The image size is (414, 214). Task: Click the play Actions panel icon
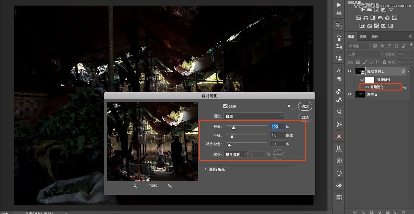pos(339,4)
